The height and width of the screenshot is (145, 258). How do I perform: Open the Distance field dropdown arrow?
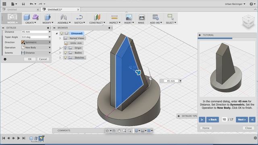(50, 32)
